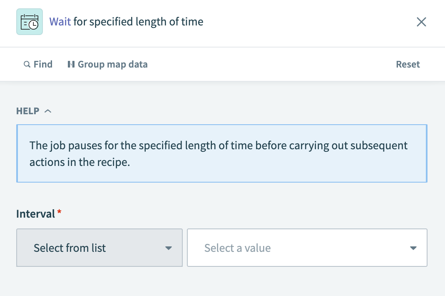Click the panel title for specified length of time
Image resolution: width=445 pixels, height=296 pixels.
click(x=137, y=21)
